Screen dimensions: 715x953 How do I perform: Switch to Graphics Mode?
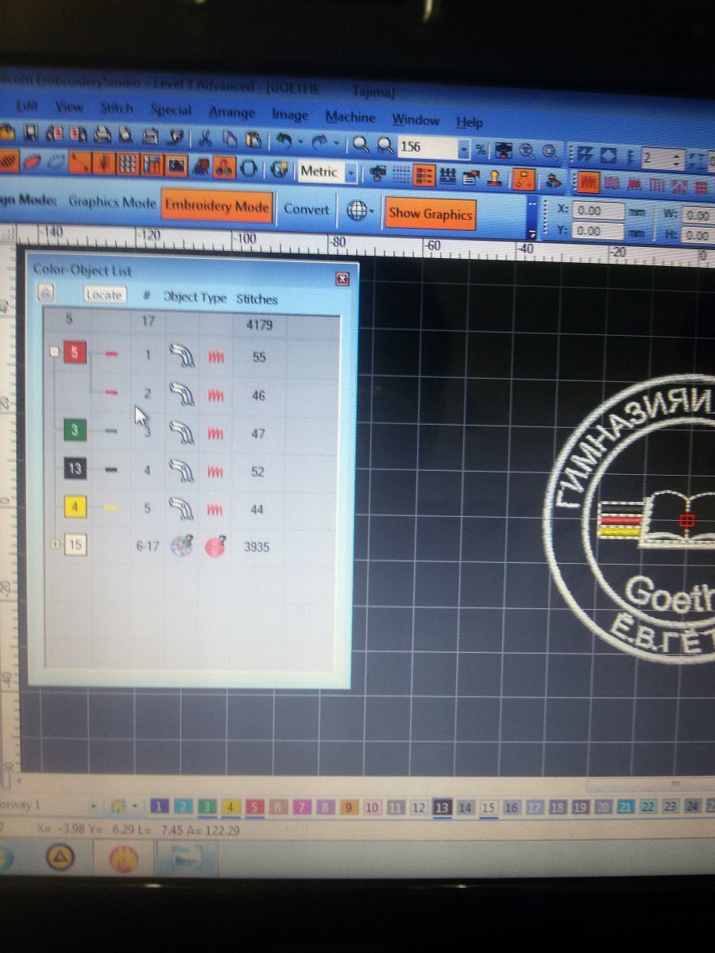pos(112,202)
